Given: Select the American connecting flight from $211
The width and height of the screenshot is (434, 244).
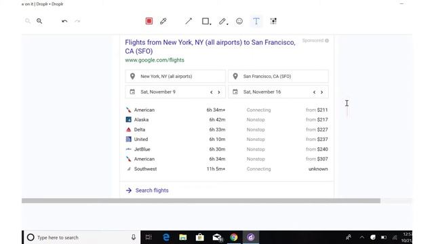Looking at the screenshot, I should pos(226,110).
